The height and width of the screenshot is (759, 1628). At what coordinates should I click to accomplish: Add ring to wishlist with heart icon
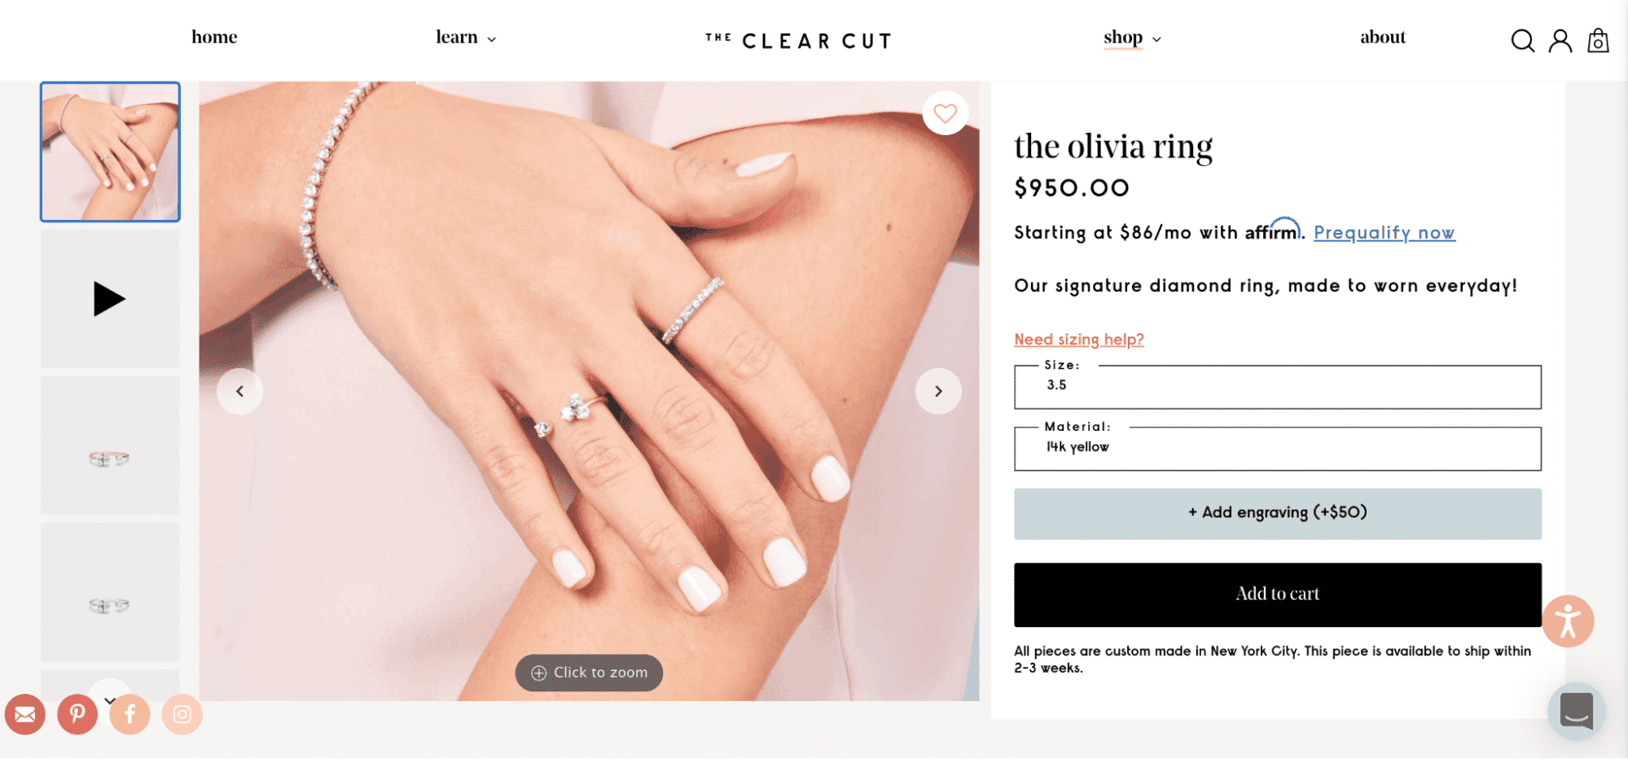click(945, 113)
